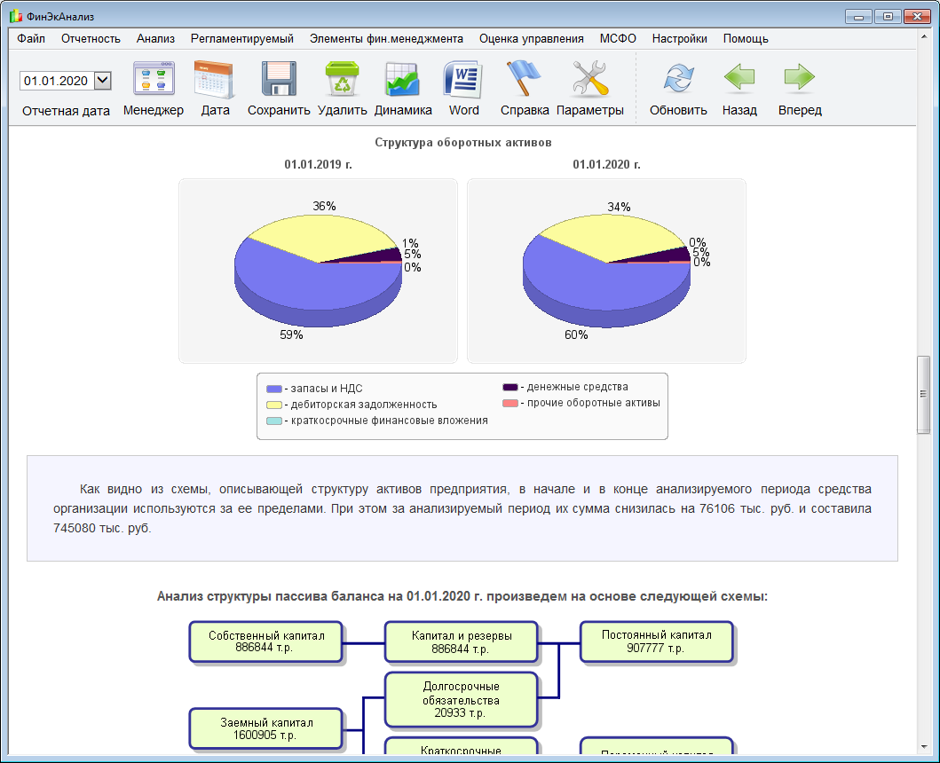Click the vertical scrollbar thumb

point(923,395)
